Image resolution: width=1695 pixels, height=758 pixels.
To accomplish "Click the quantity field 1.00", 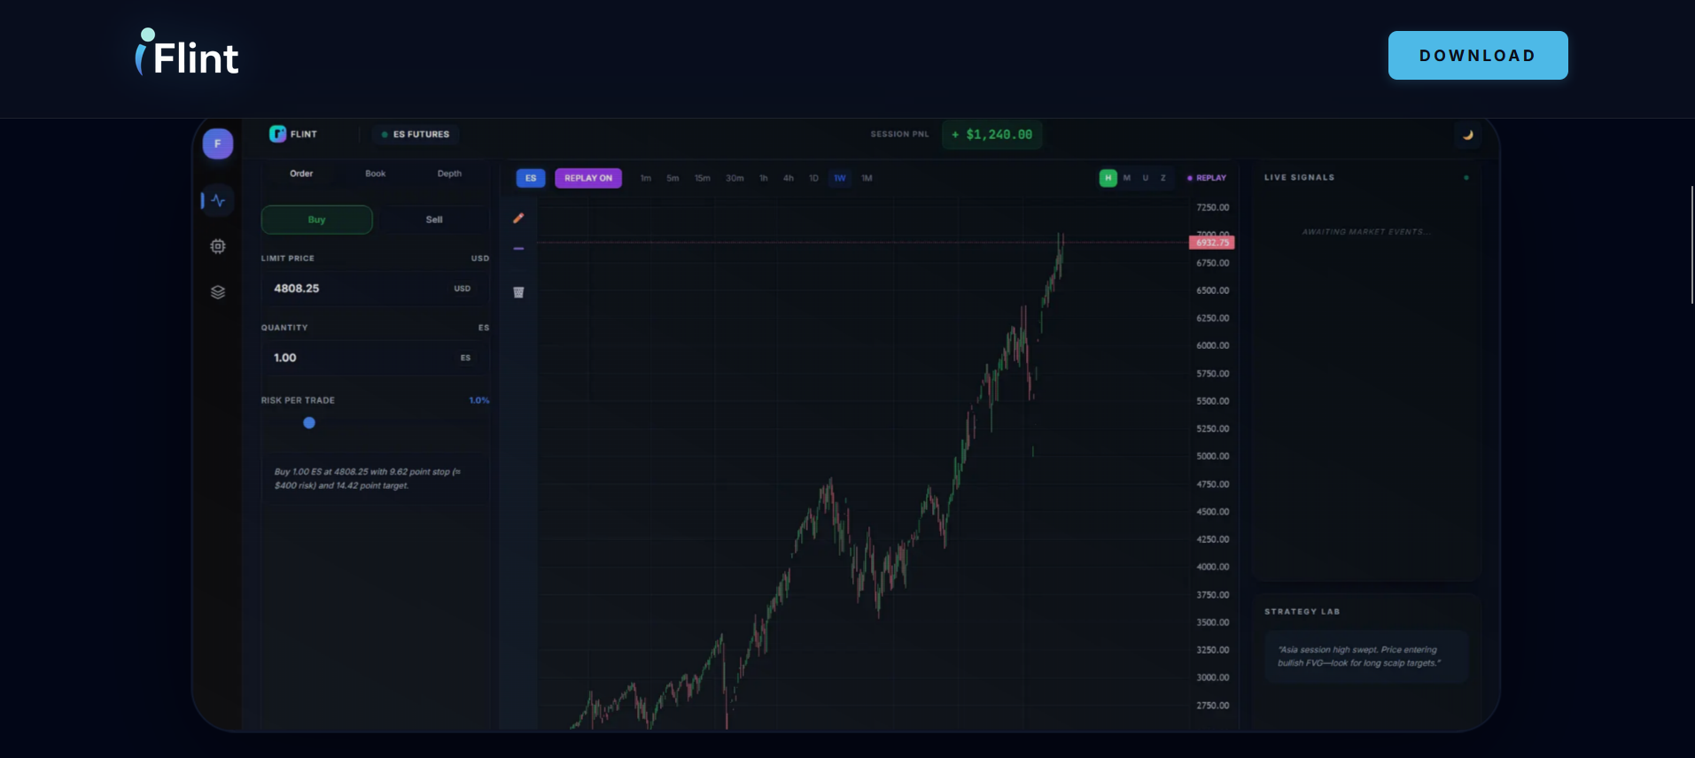I will pyautogui.click(x=375, y=358).
